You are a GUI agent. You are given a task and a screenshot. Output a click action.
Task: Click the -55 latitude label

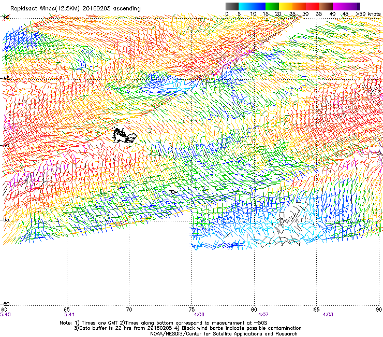click(5, 219)
